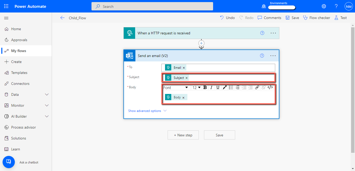355x171 pixels.
Task: Click Test in the top toolbar
Action: pos(340,18)
